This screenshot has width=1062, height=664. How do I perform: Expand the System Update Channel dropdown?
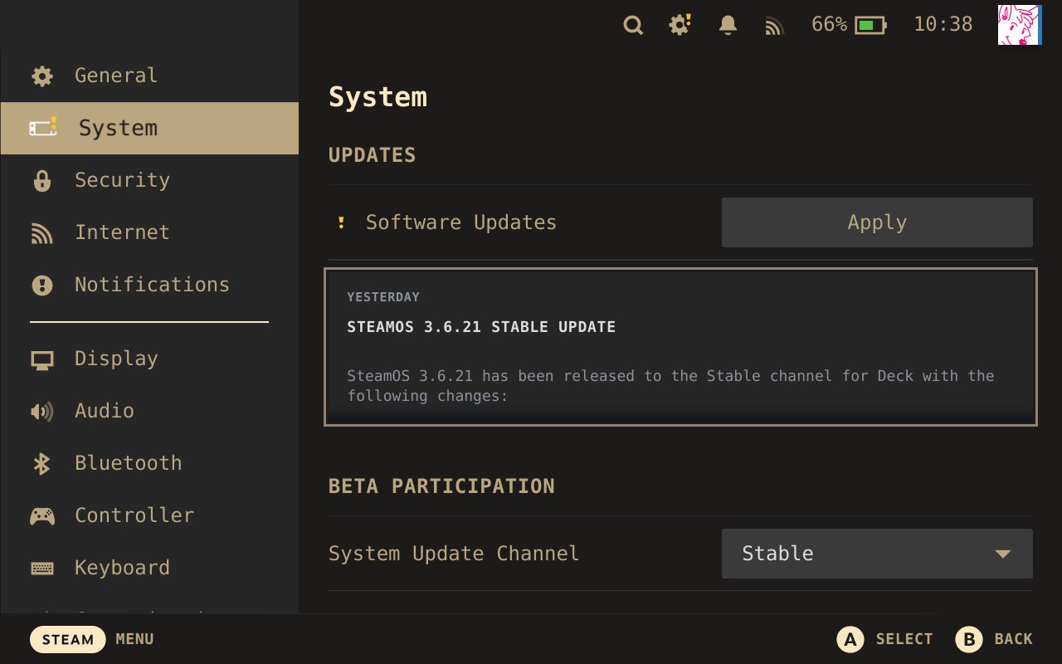point(877,554)
